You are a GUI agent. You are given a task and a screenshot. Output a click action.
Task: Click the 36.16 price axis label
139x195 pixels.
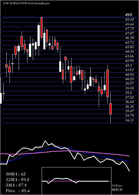130,107
